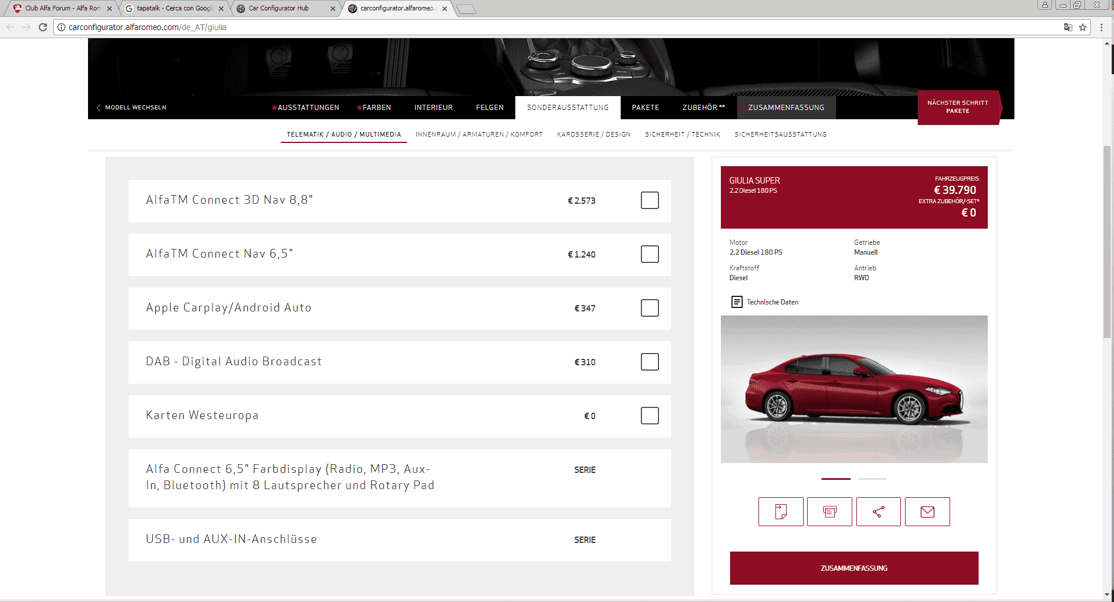The image size is (1114, 602).
Task: Go back via Modell Wechseln chevron
Action: click(99, 108)
